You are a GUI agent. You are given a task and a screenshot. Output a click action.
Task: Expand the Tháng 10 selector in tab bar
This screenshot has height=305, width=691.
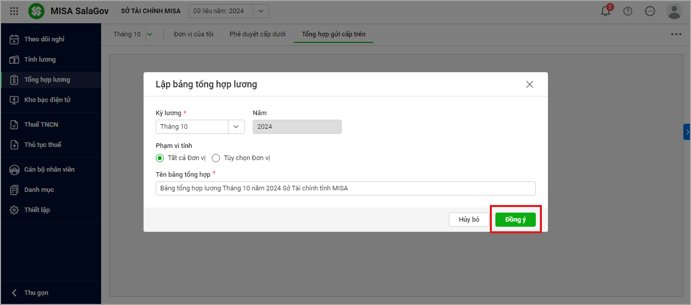(149, 34)
